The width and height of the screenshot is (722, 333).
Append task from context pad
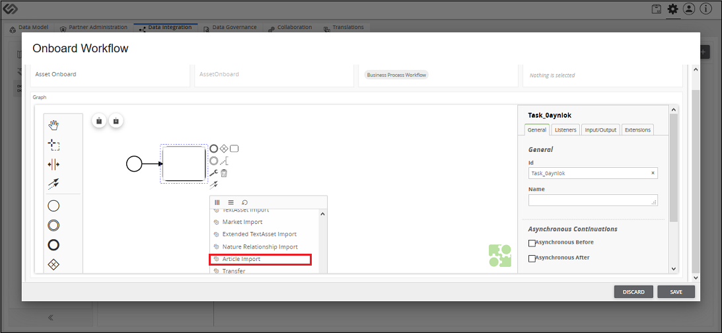click(234, 149)
